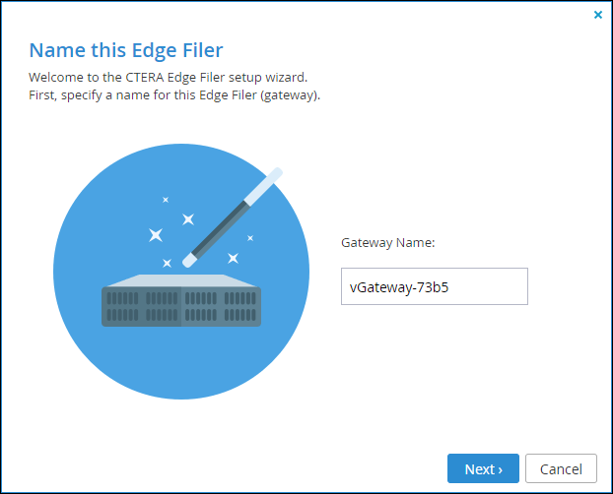
Task: Click the wand's light upper handle end
Action: 263,186
